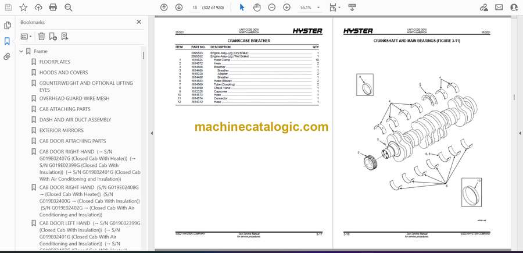
Task: Collapse the Frame bookmark group
Action: click(x=22, y=51)
